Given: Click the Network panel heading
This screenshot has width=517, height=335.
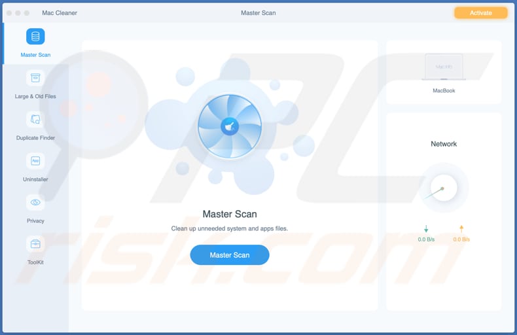Looking at the screenshot, I should [x=444, y=144].
